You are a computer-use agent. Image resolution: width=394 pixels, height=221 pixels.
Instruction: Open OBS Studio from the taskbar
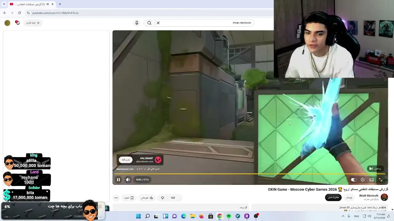coord(256,216)
